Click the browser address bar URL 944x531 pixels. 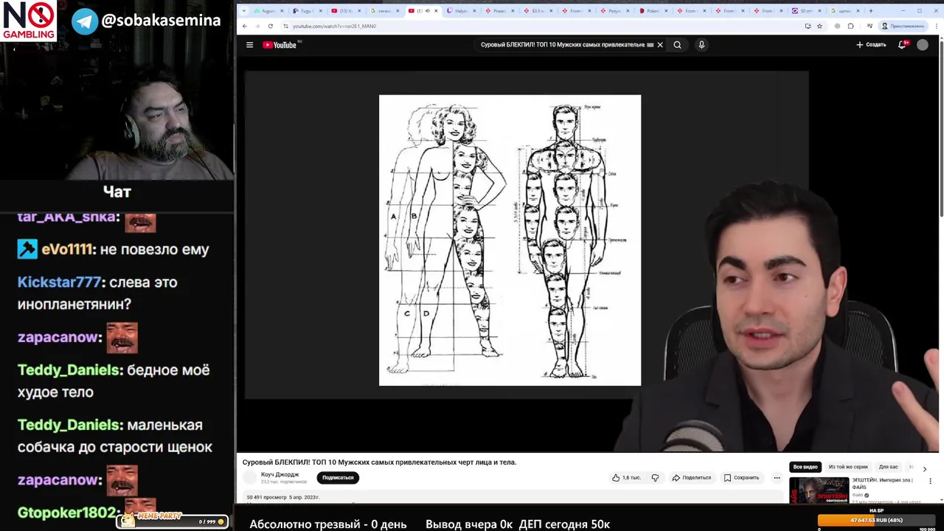tap(334, 26)
